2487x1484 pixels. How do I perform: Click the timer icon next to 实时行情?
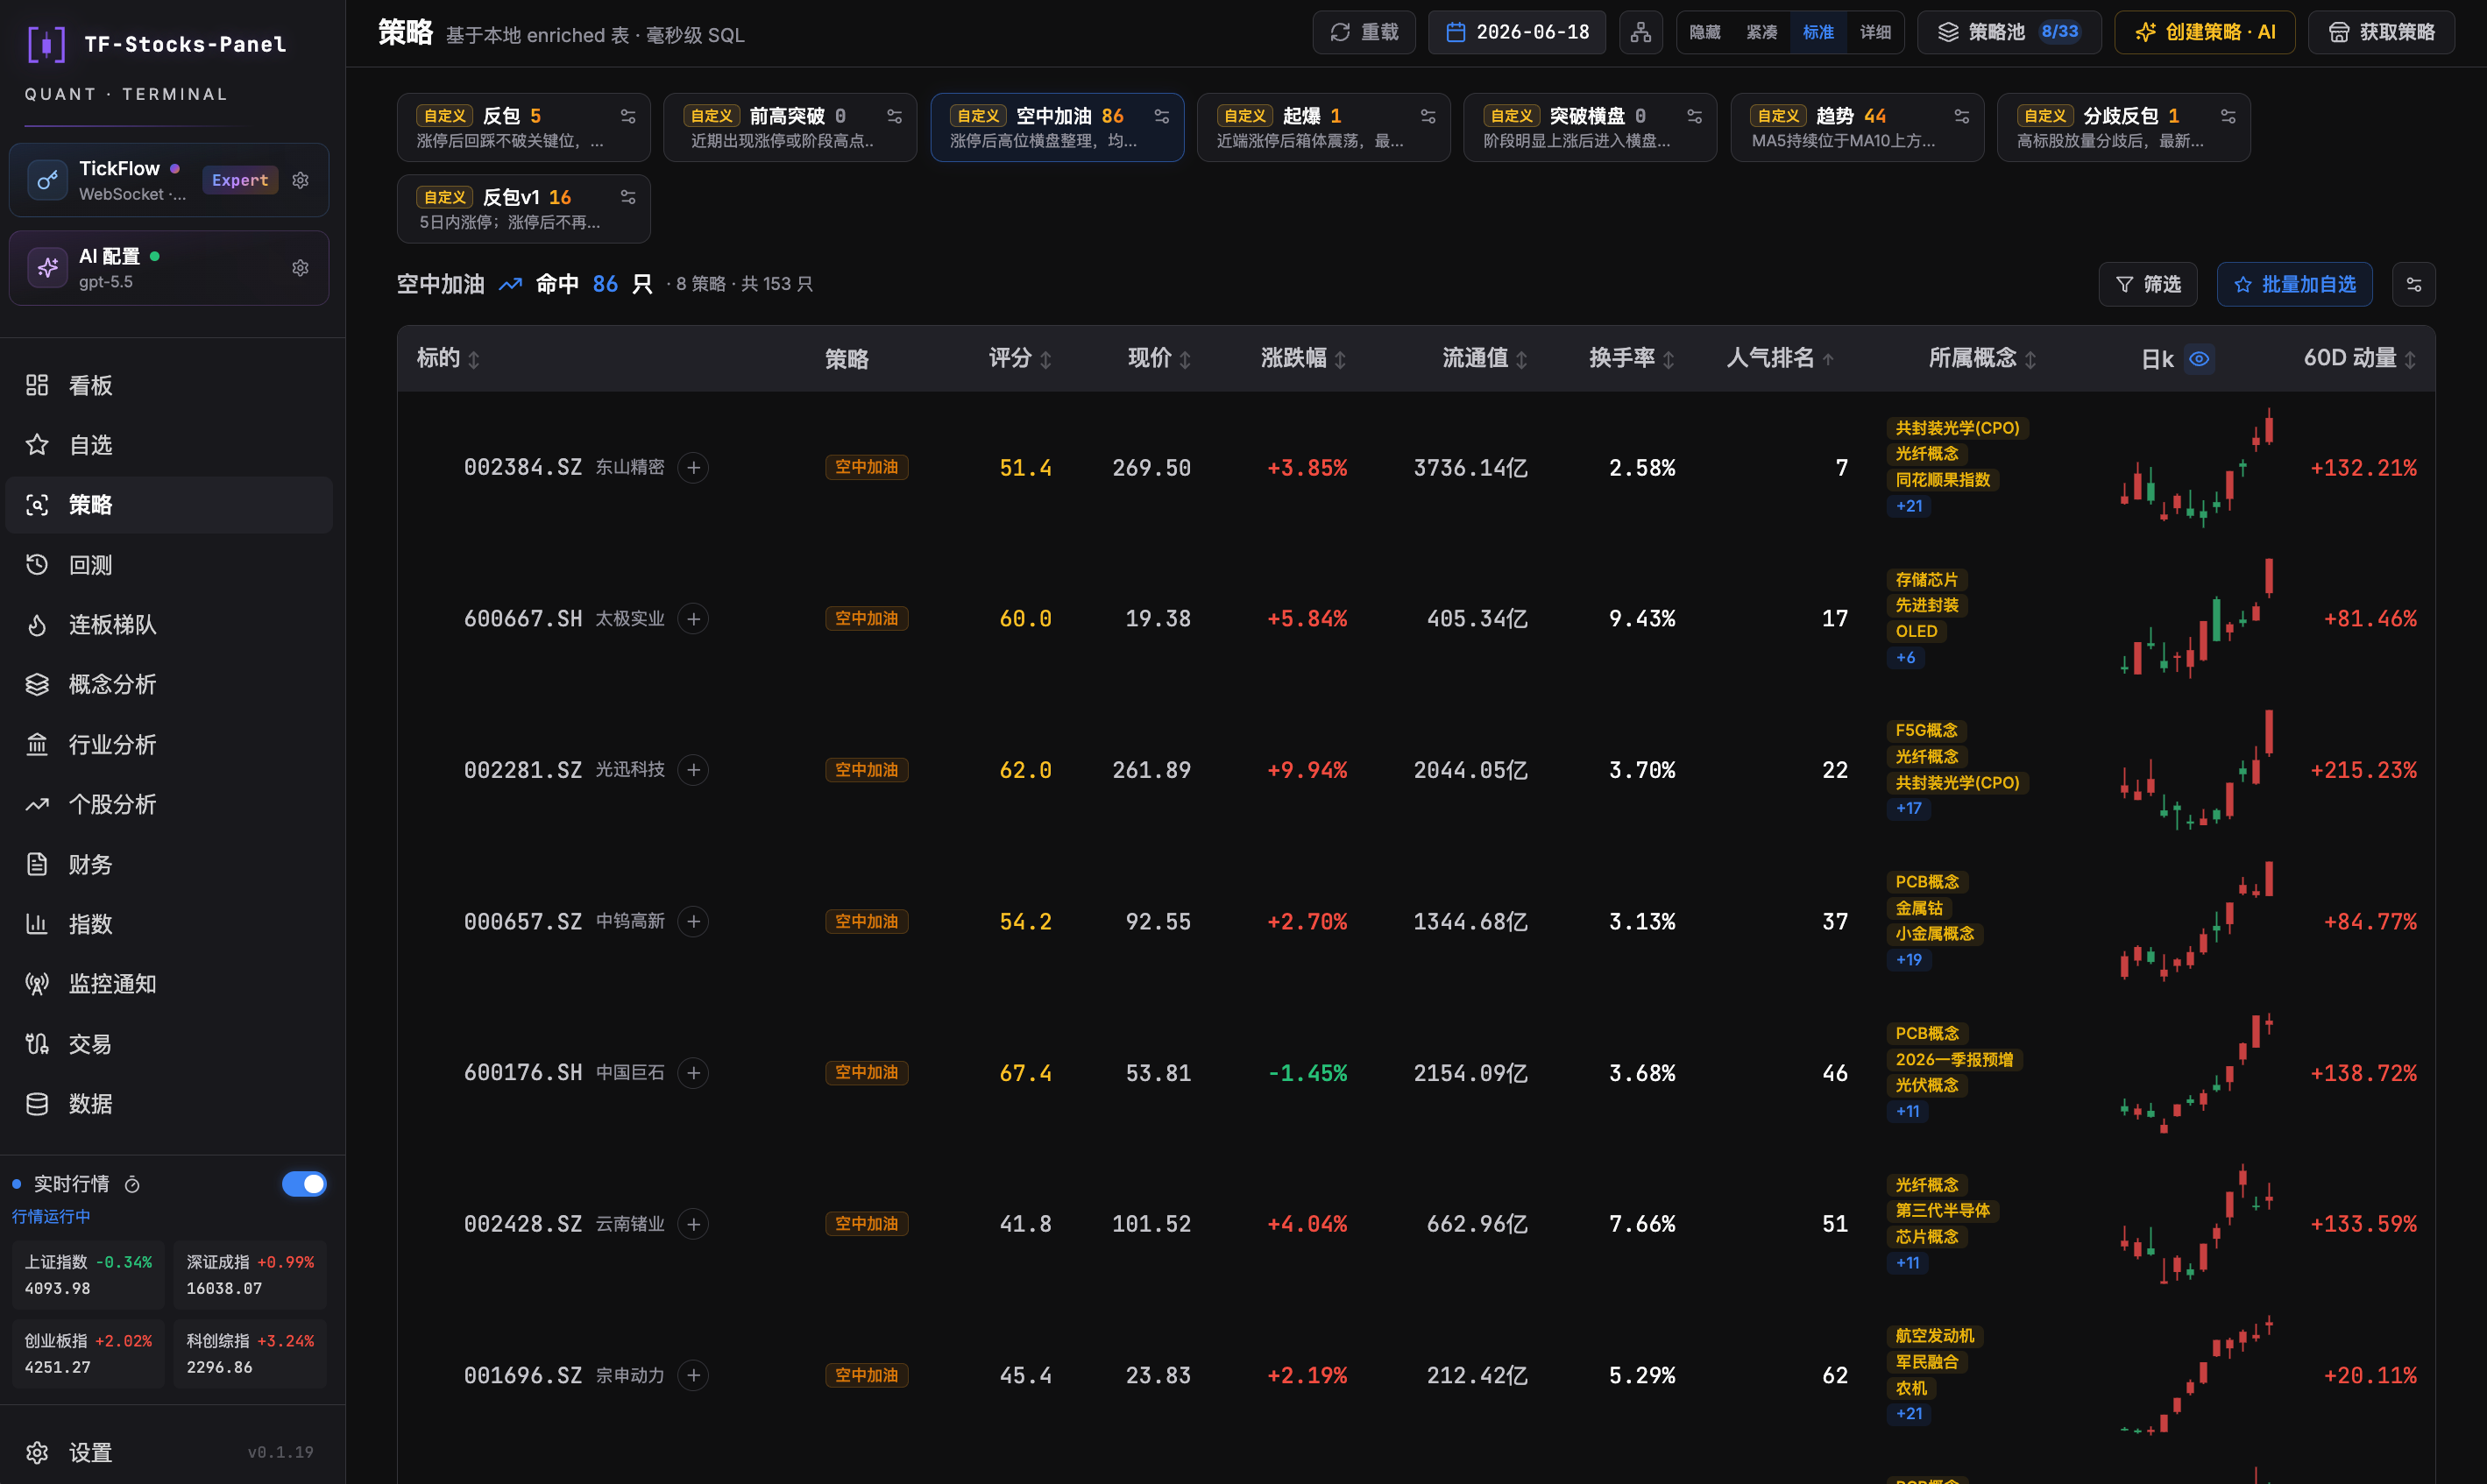point(132,1185)
